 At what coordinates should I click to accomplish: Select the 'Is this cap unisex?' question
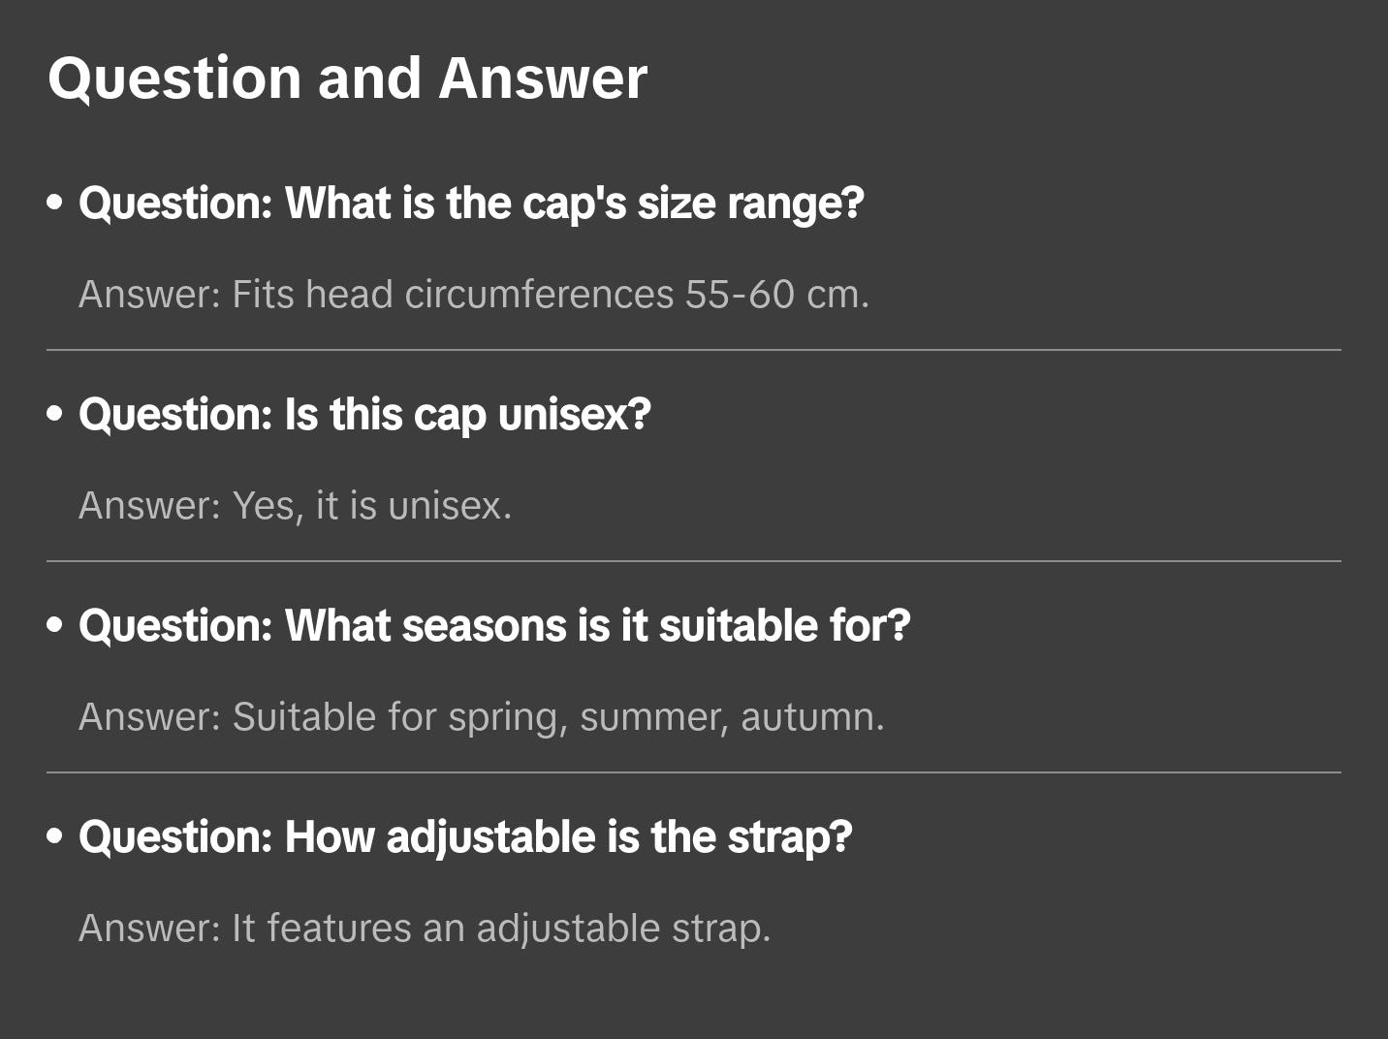coord(364,415)
